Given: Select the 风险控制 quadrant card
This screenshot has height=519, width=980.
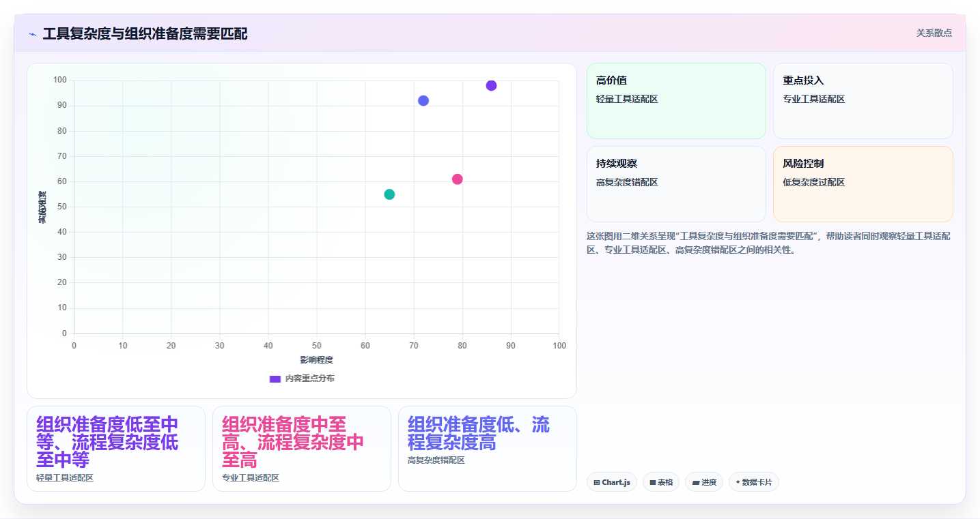Looking at the screenshot, I should (863, 184).
